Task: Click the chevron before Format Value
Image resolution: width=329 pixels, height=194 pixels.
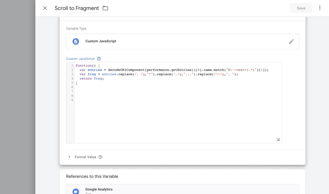Action: 69,157
